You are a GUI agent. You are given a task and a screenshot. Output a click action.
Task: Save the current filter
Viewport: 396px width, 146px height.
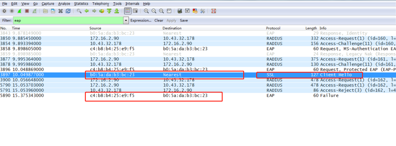tap(184, 21)
